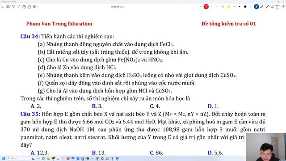
Task: Open the File Explorer taskbar icon
Action: pyautogui.click(x=48, y=158)
